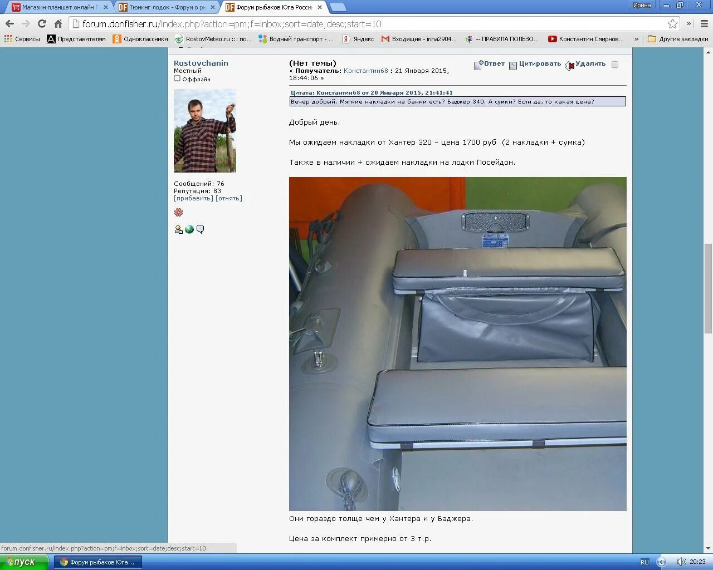This screenshot has width=713, height=570.
Task: Open the user's website globe icon
Action: [x=189, y=229]
